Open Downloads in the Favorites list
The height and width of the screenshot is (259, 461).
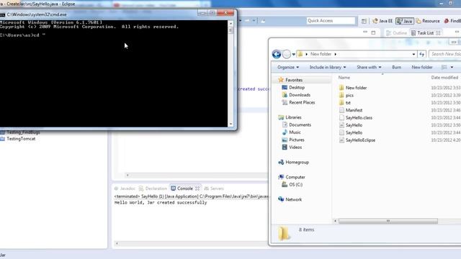click(x=300, y=95)
